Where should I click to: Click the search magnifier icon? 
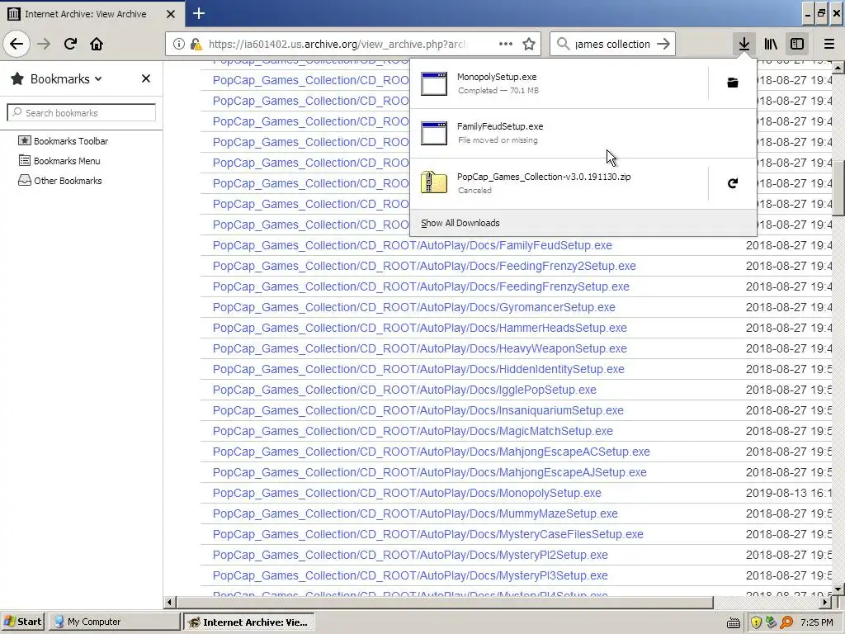(x=563, y=44)
